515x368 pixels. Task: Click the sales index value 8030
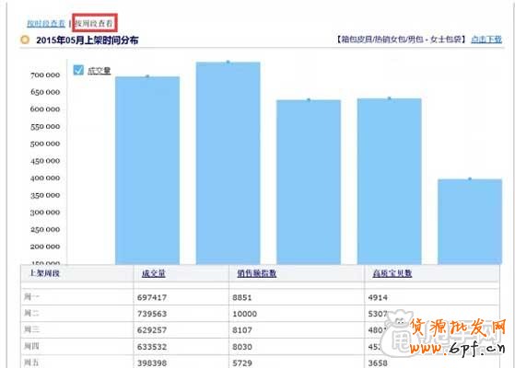pos(242,347)
